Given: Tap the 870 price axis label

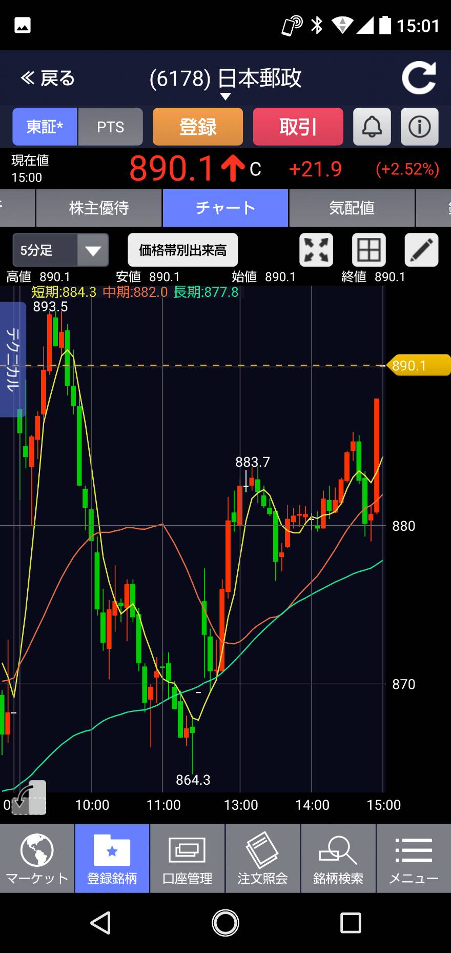Looking at the screenshot, I should coord(404,684).
